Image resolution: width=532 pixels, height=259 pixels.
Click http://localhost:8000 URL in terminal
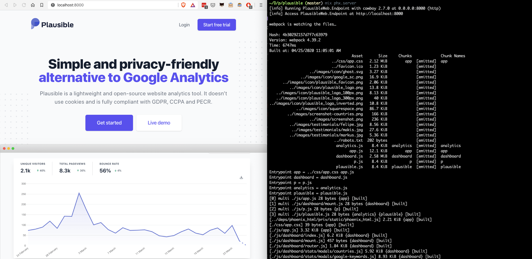pyautogui.click(x=380, y=14)
